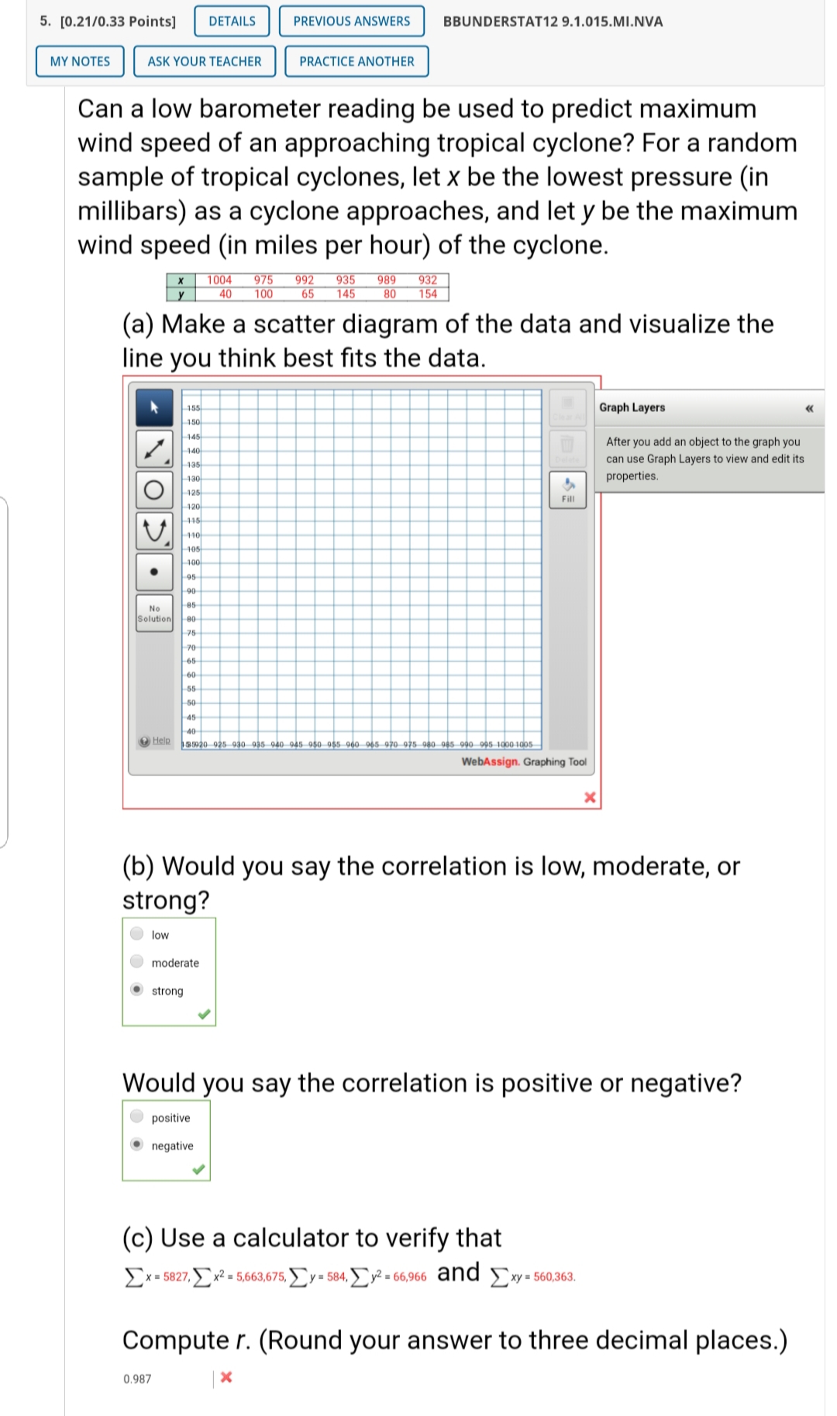Select the point plotting tool
Viewport: 837px width, 1416px height.
pyautogui.click(x=154, y=572)
